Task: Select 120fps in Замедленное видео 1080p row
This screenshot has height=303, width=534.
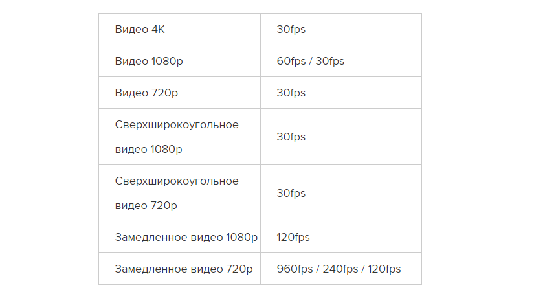Action: click(293, 237)
